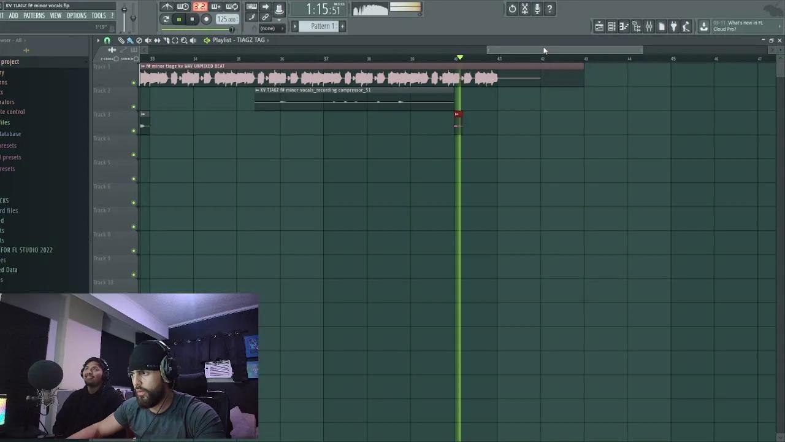Open the OPTIONS menu
The image size is (785, 442).
click(x=76, y=15)
